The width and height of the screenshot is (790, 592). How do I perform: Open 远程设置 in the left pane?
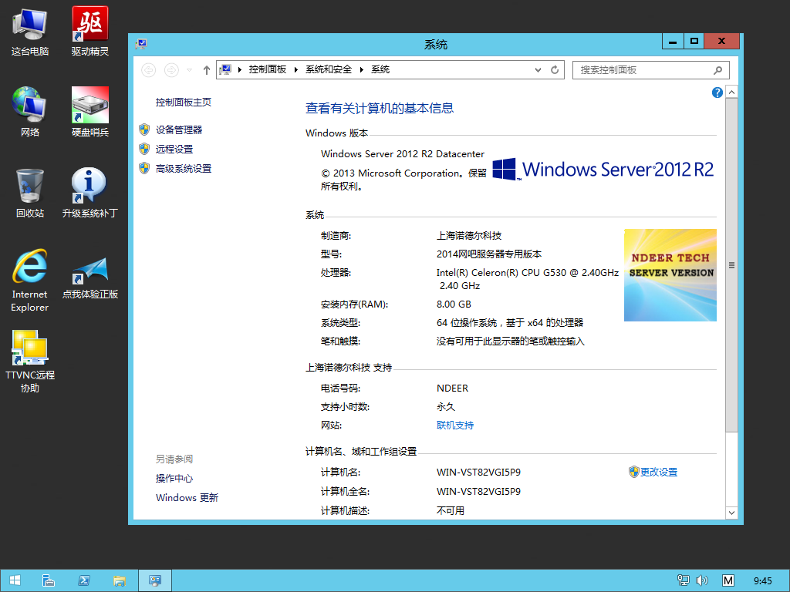[x=174, y=150]
